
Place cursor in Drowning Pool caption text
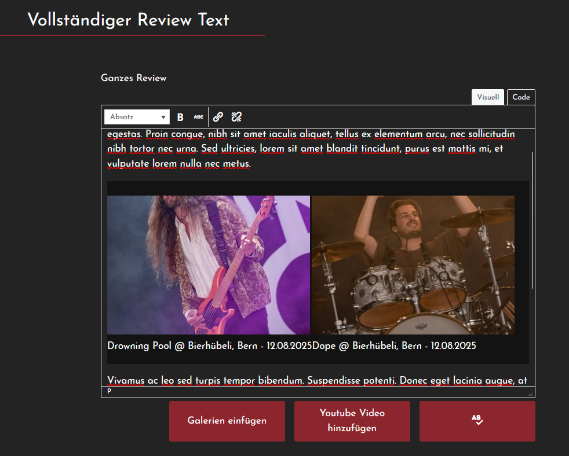(x=210, y=346)
